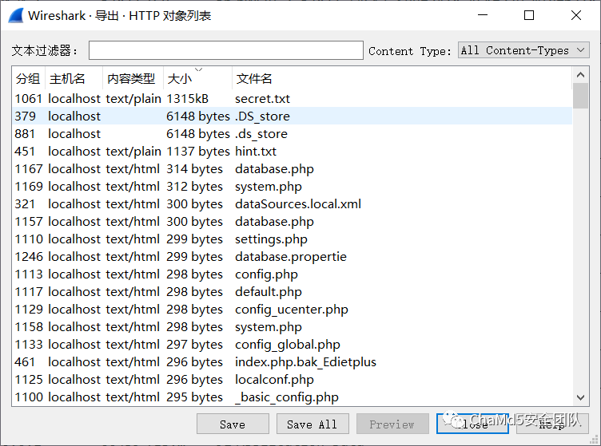The height and width of the screenshot is (446, 601).
Task: Click the Save button
Action: click(233, 424)
